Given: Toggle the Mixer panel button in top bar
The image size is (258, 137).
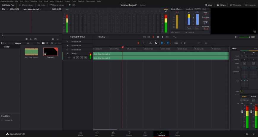Looking at the screenshot, I should (208, 5).
